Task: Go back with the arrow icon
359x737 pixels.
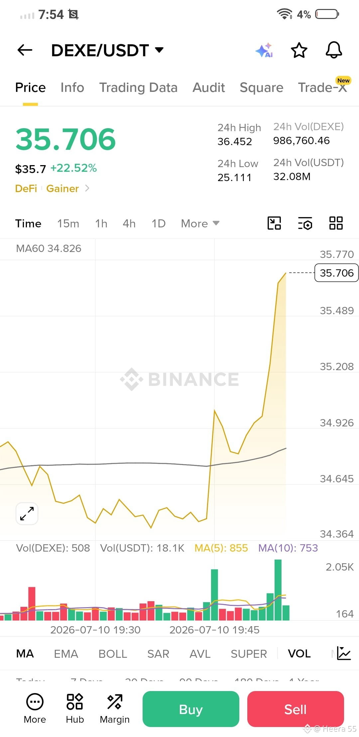Action: coord(25,50)
